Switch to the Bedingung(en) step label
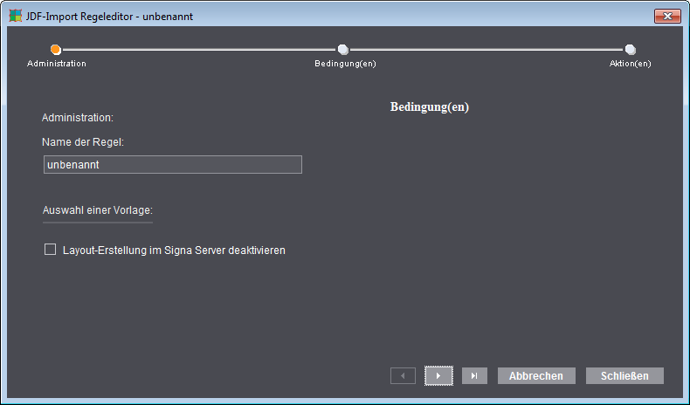Image resolution: width=690 pixels, height=405 pixels. [345, 64]
